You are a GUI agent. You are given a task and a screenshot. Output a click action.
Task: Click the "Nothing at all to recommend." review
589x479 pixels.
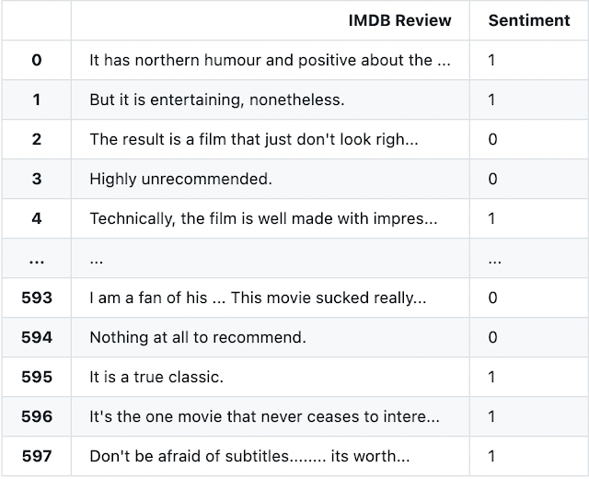point(197,337)
